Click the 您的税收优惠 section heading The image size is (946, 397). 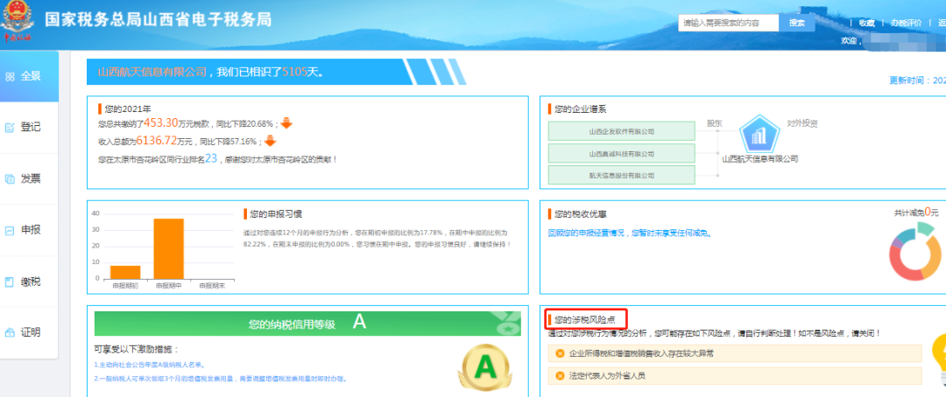581,214
